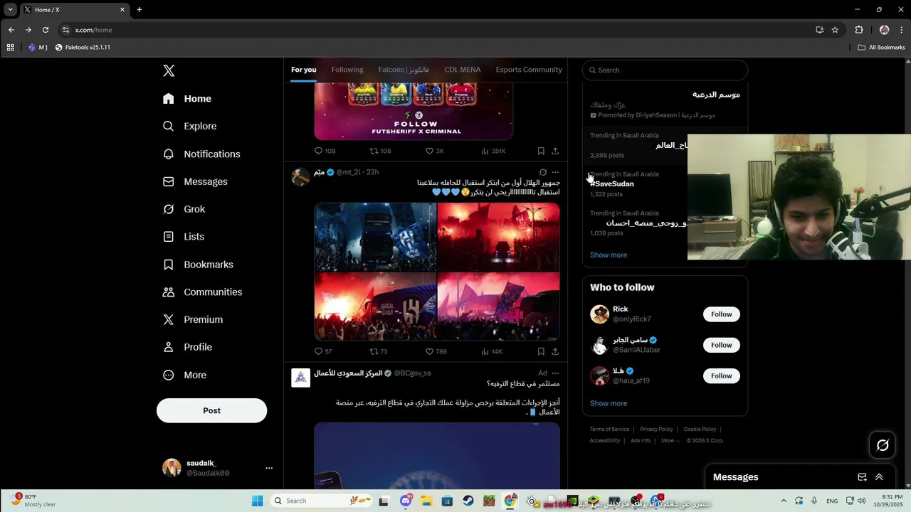Switch to the Esports Community tab
Screen dimensions: 911x512
coord(529,70)
